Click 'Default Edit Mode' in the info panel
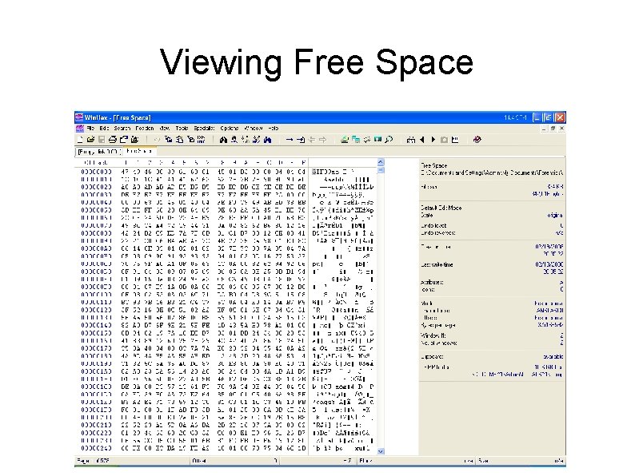 (x=441, y=208)
